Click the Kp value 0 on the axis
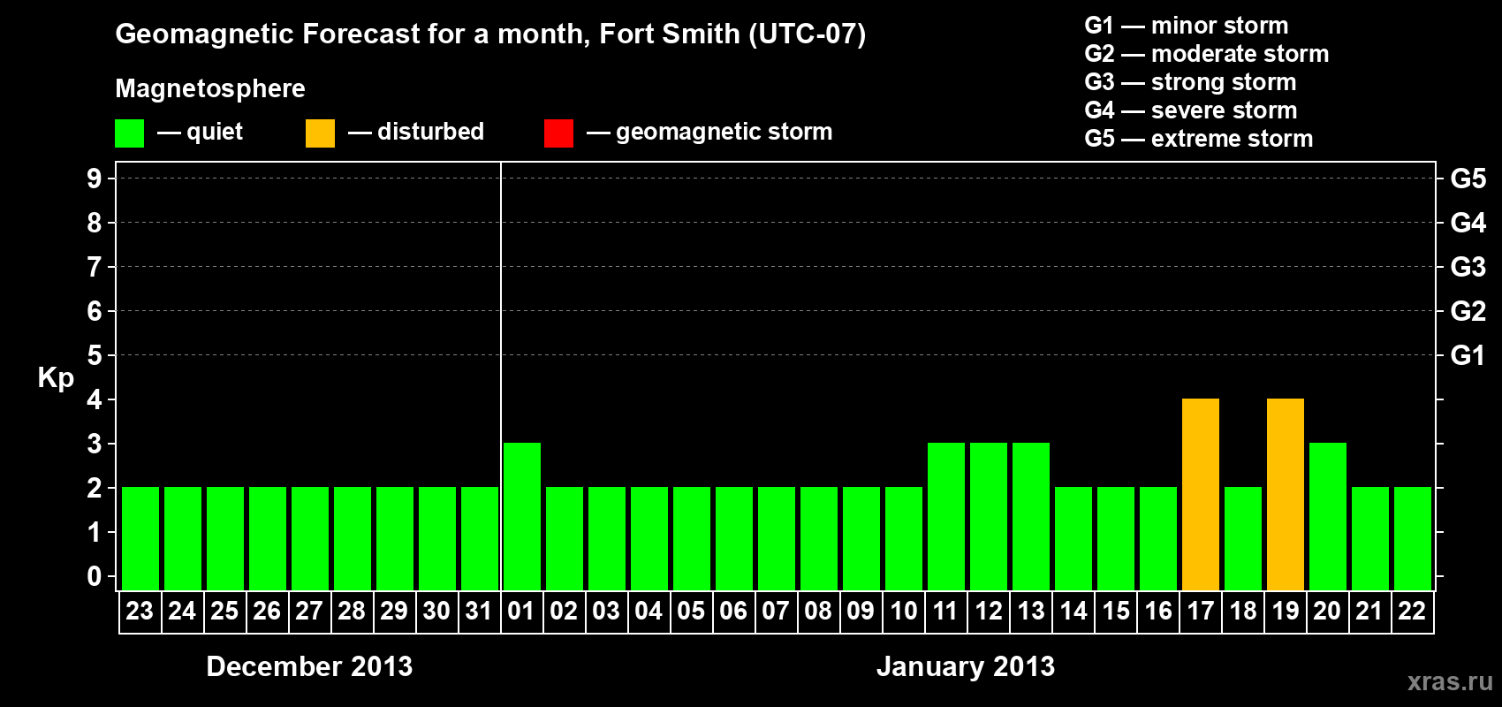1502x707 pixels. point(95,576)
